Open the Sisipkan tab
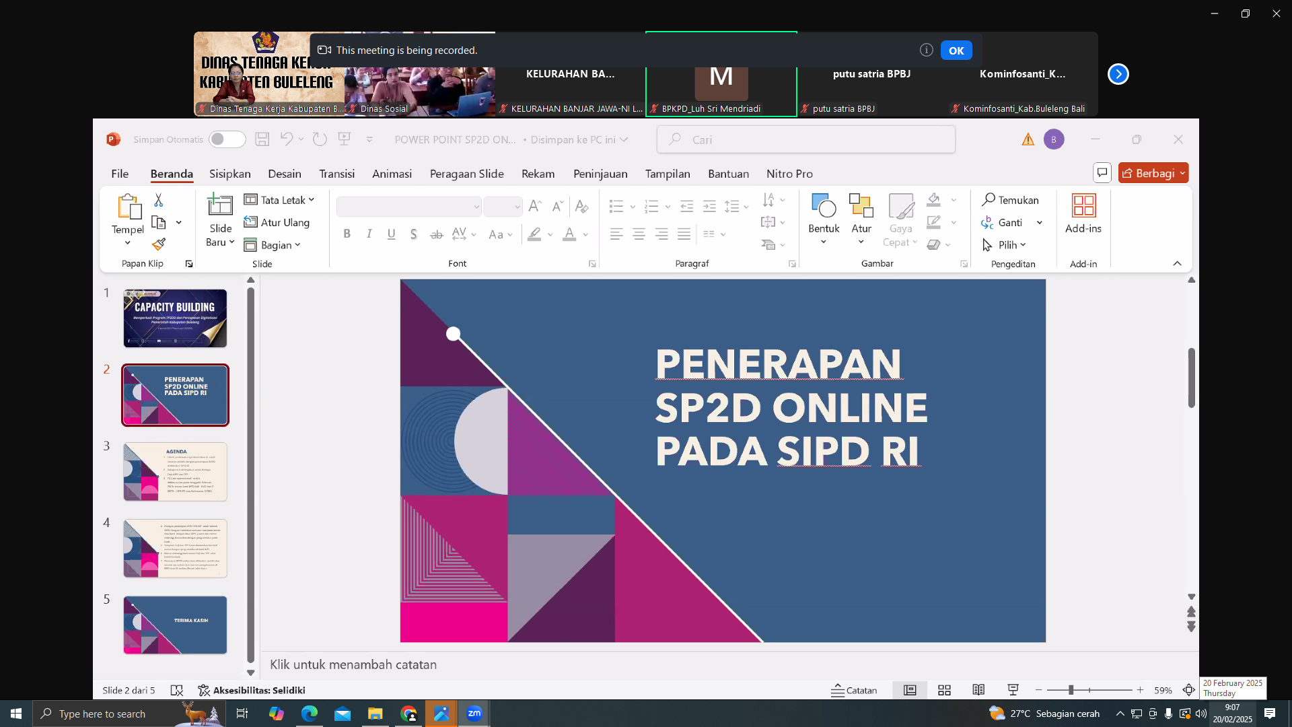Viewport: 1292px width, 727px height. coord(229,174)
